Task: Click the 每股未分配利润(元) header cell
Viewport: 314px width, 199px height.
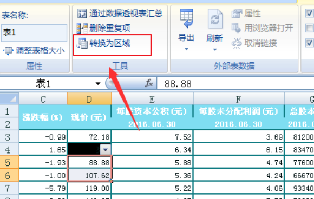Action: pyautogui.click(x=239, y=111)
